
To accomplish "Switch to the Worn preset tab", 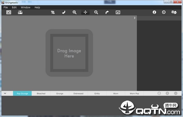I will pos(116,93).
